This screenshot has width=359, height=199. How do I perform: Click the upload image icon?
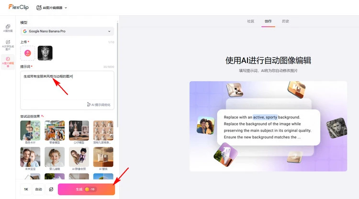pos(28,53)
